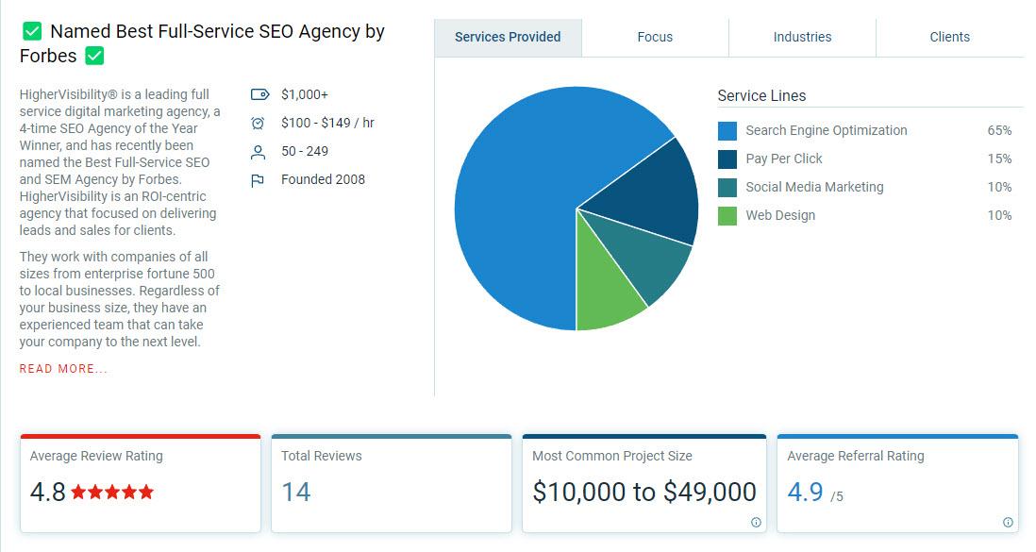Click green checkmark before the title
The height and width of the screenshot is (552, 1036).
(x=32, y=31)
